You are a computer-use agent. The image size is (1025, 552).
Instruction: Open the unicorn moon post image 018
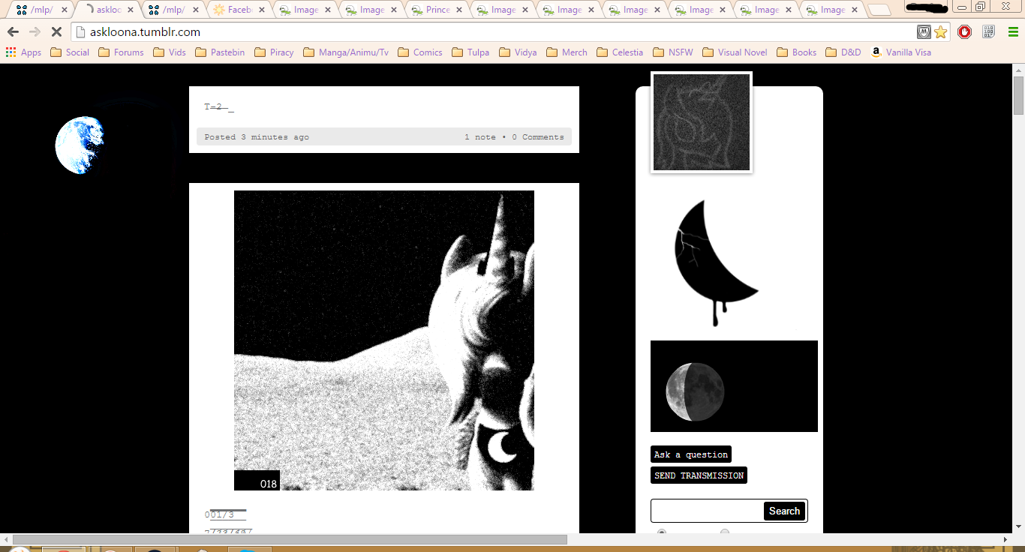[384, 340]
